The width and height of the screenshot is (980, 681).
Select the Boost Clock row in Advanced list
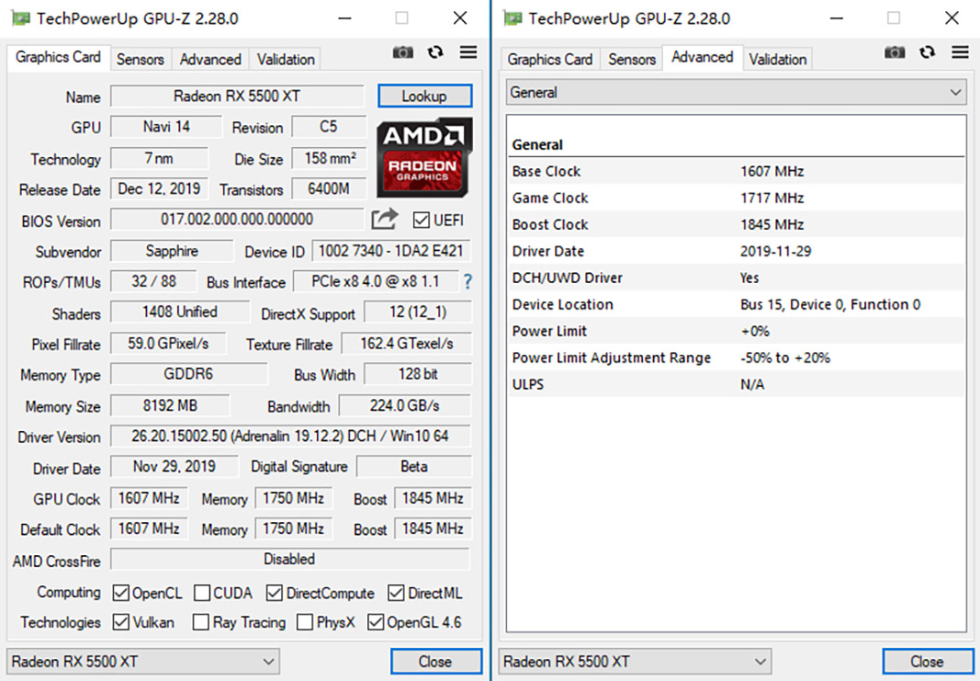click(x=736, y=224)
